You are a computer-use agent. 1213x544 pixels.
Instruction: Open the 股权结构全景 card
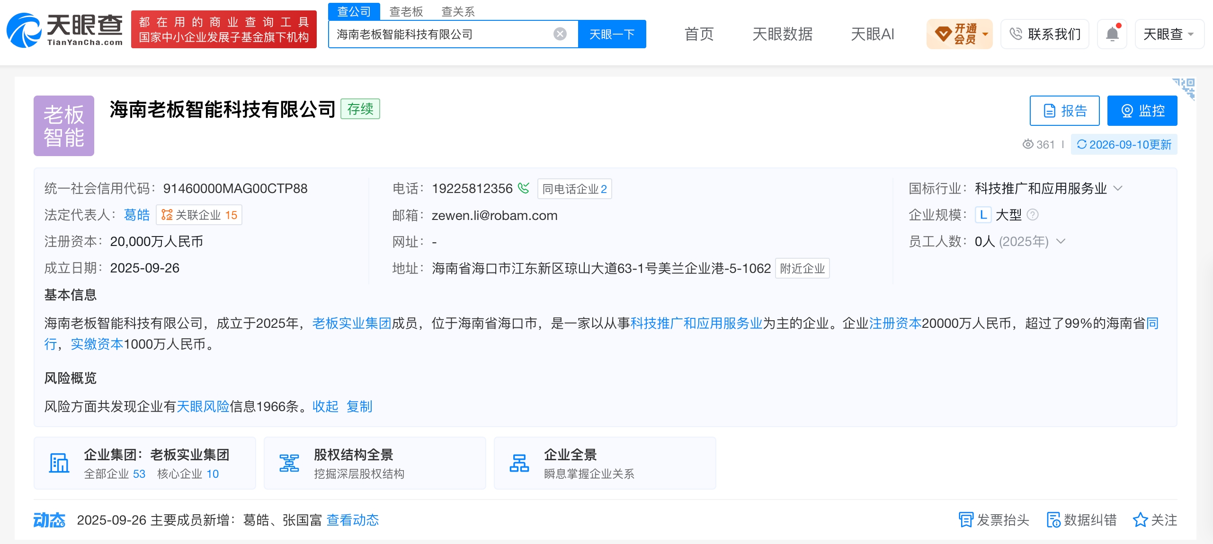pyautogui.click(x=375, y=463)
